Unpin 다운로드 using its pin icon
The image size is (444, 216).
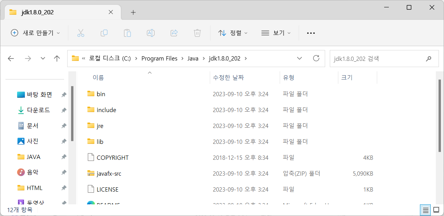(x=64, y=110)
